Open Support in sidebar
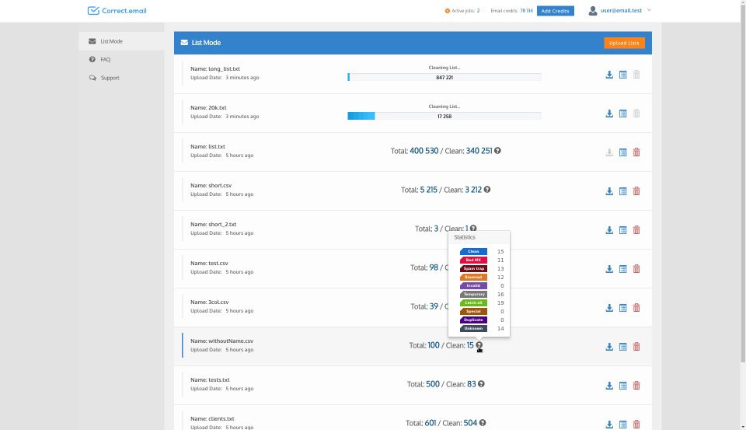The width and height of the screenshot is (746, 430). tap(122, 78)
